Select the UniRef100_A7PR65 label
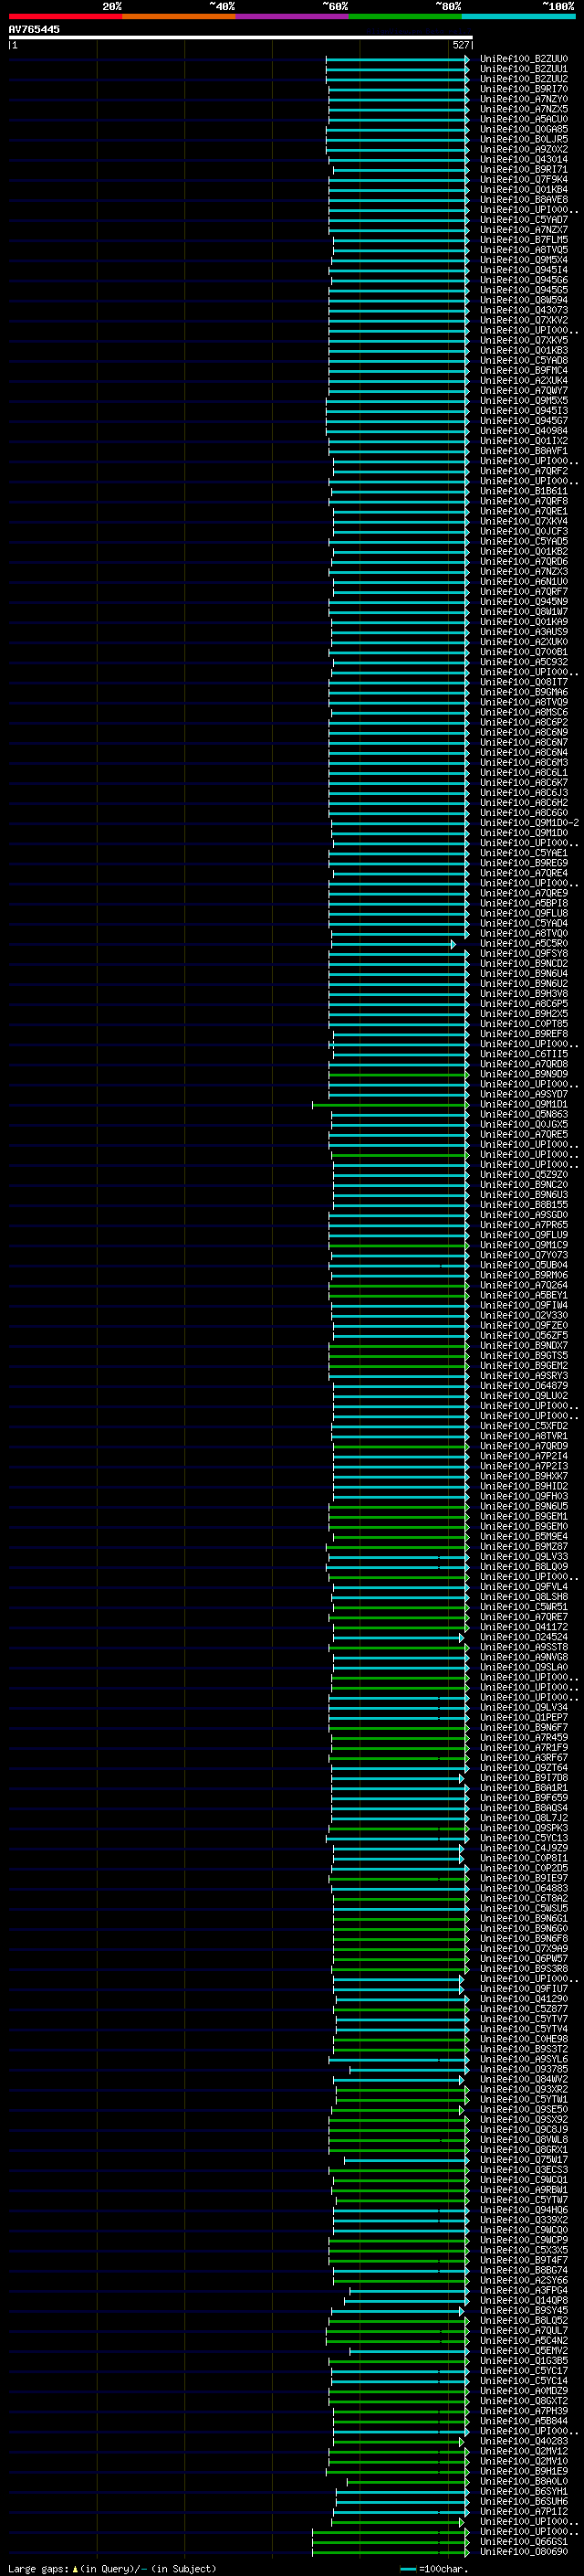 (x=523, y=1224)
